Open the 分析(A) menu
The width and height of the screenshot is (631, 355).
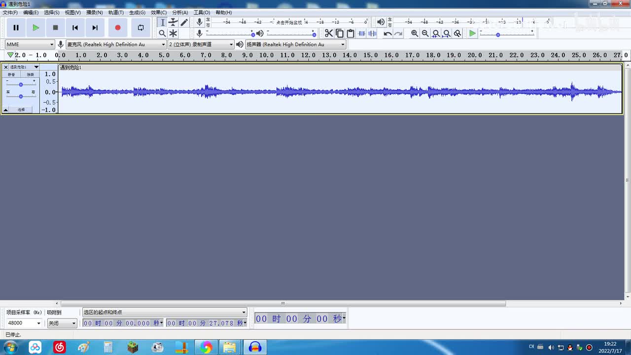(x=180, y=12)
